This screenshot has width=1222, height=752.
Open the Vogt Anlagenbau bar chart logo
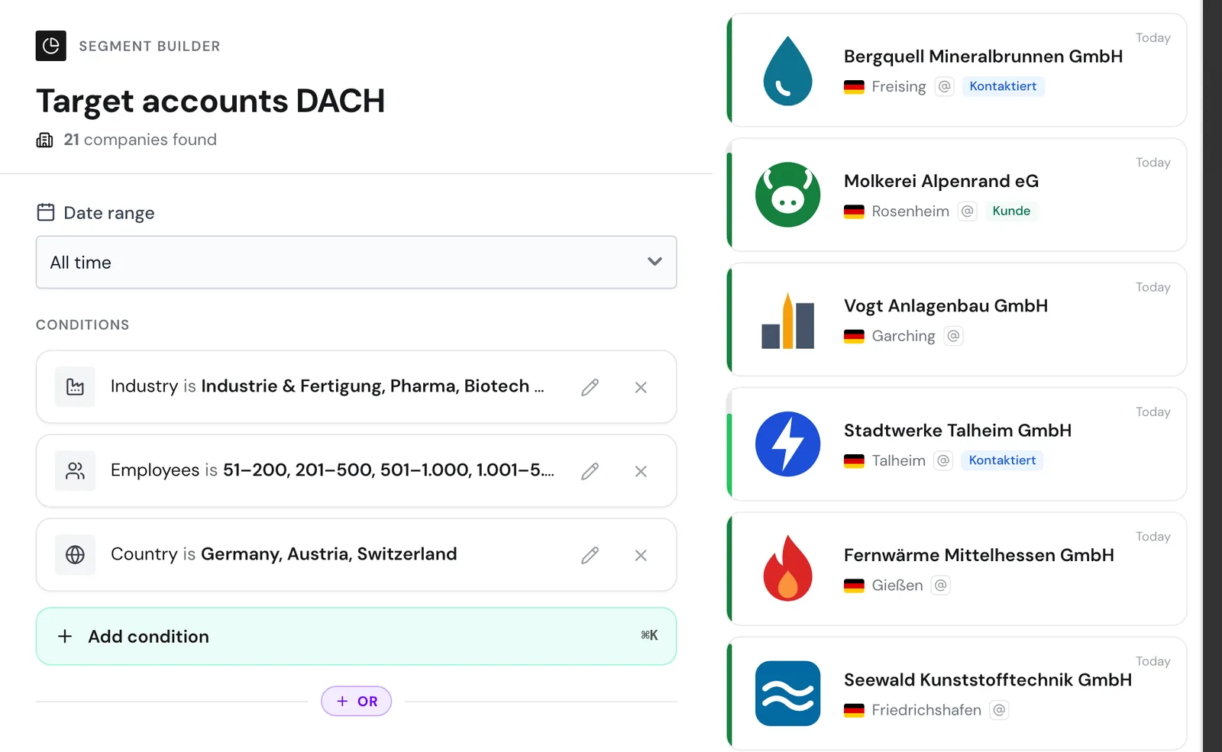tap(787, 320)
